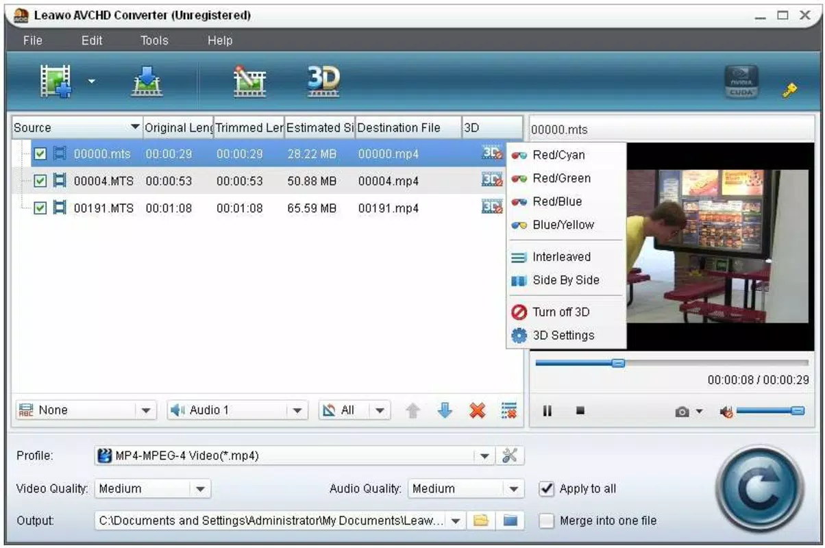This screenshot has height=548, width=825.
Task: Click the Destination File column header
Action: point(408,127)
